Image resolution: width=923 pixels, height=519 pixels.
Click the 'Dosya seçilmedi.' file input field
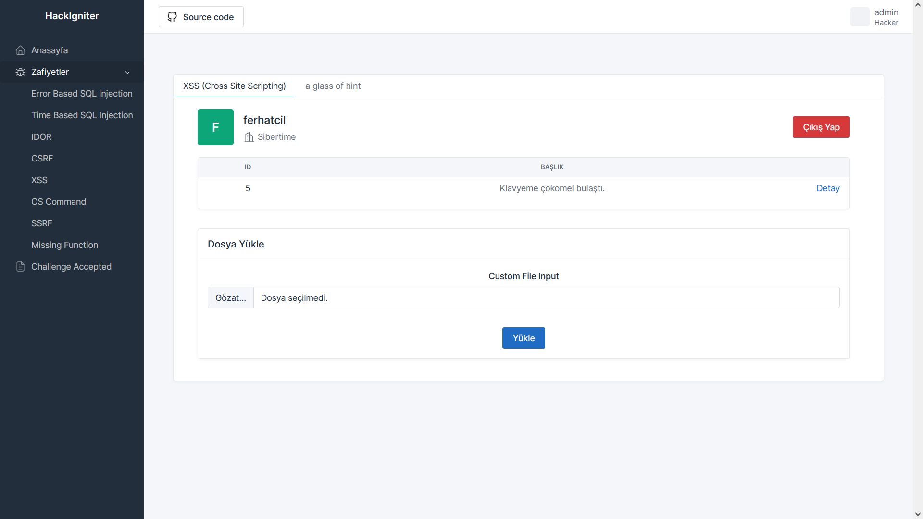click(x=546, y=298)
